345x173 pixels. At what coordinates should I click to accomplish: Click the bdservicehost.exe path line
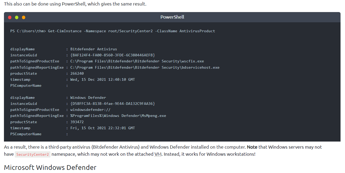pyautogui.click(x=145, y=67)
